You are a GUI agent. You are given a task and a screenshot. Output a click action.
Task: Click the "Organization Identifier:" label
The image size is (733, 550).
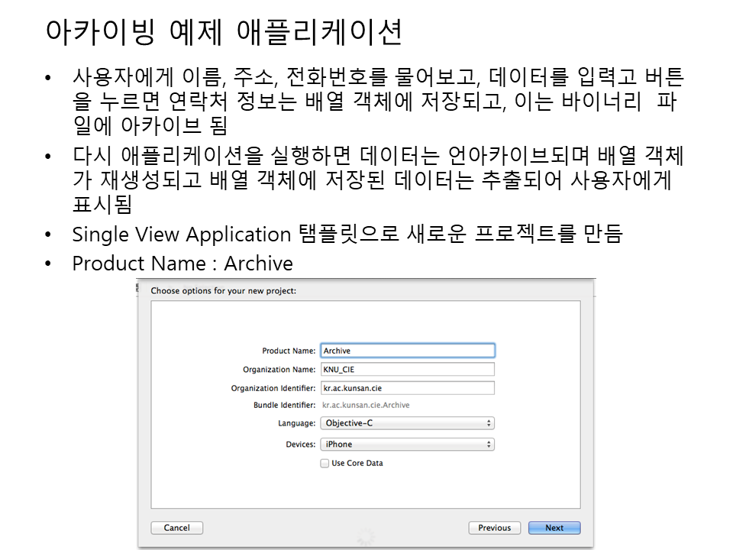tap(273, 389)
